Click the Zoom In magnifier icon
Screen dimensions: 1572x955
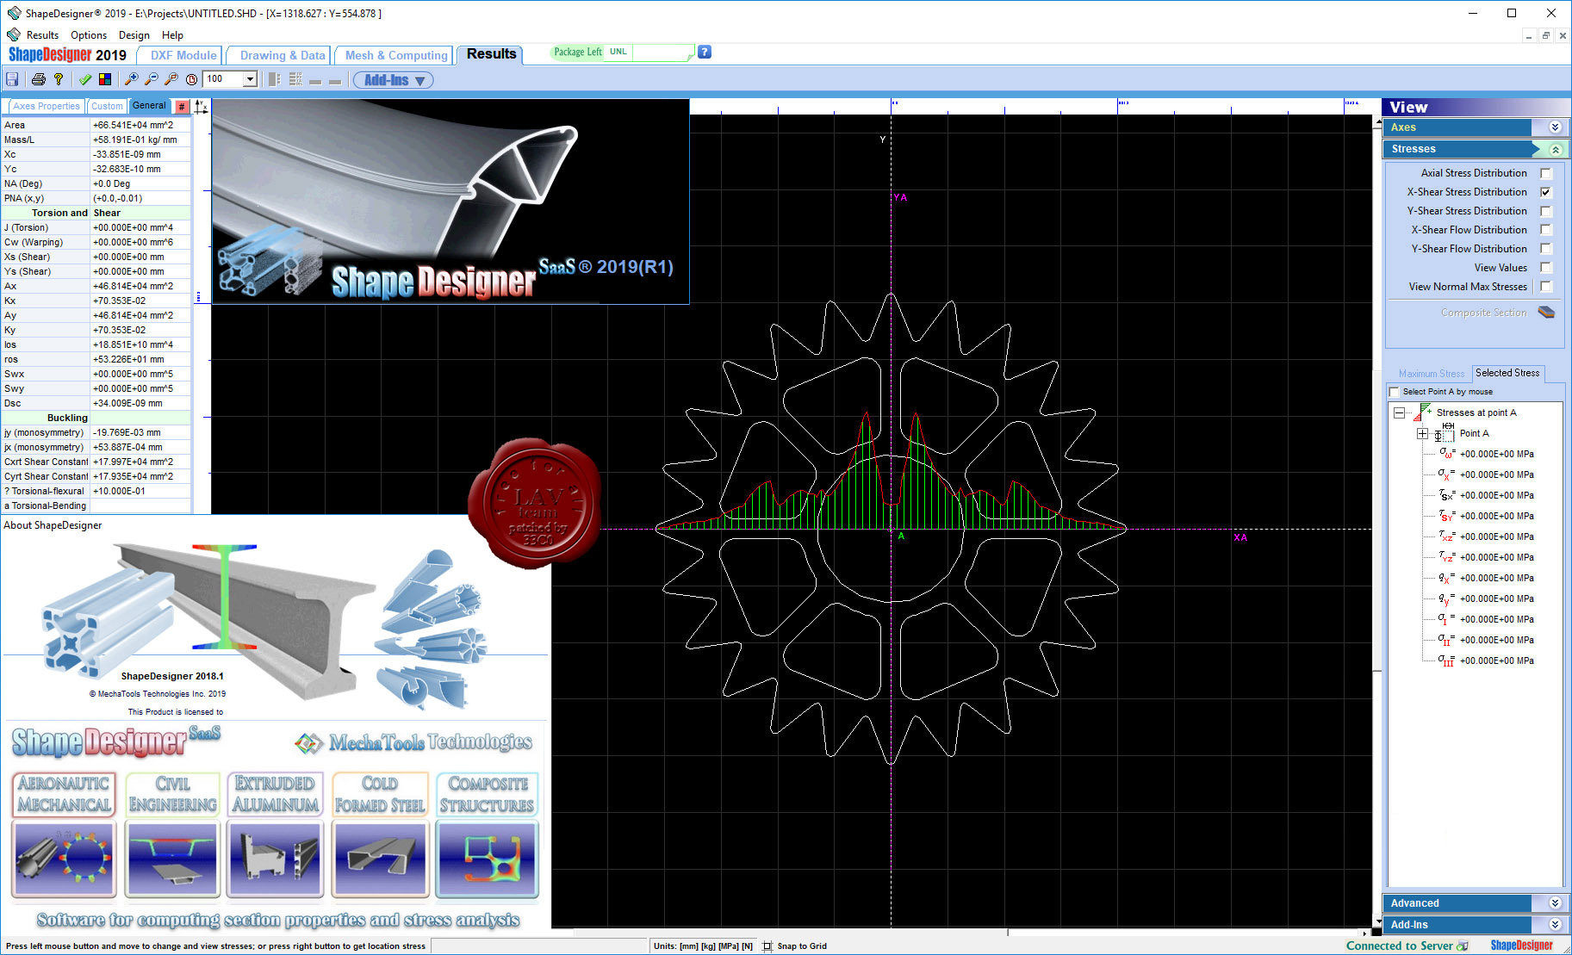tap(131, 79)
